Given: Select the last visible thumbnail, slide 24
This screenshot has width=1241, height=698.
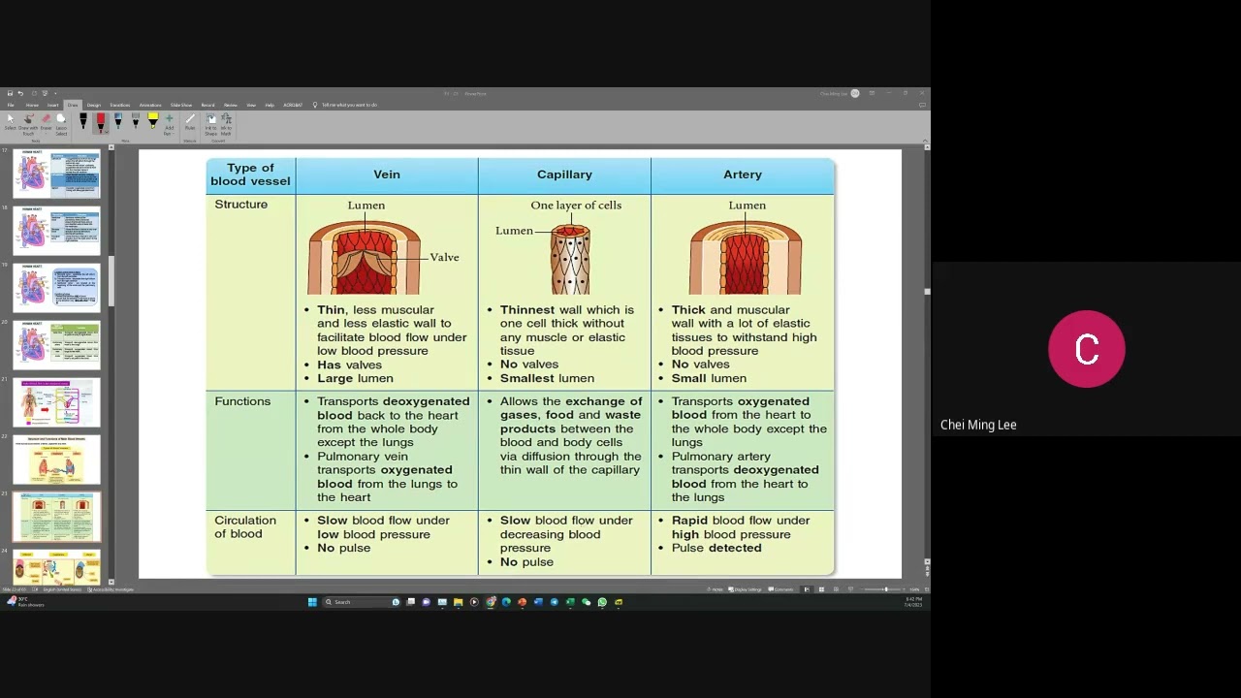Looking at the screenshot, I should pyautogui.click(x=56, y=567).
